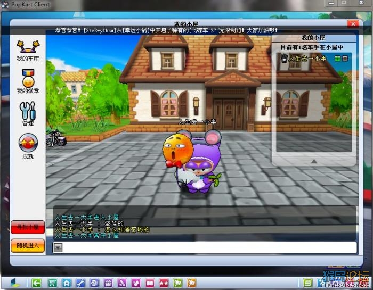Click the black glove icon in player list

283,58
